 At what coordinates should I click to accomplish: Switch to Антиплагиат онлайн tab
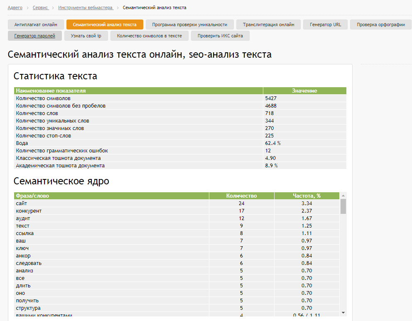tap(36, 25)
